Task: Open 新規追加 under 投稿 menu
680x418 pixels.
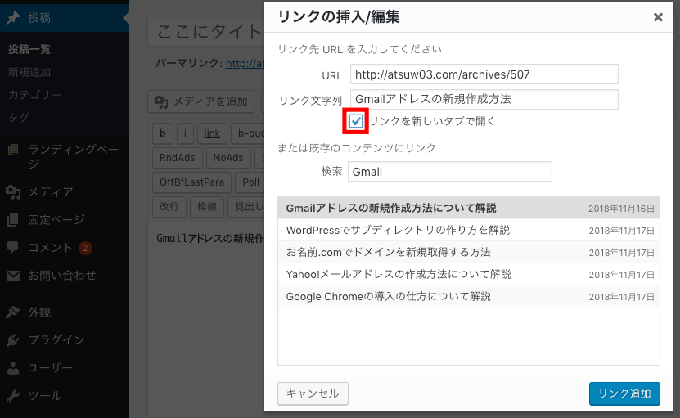Action: (29, 72)
